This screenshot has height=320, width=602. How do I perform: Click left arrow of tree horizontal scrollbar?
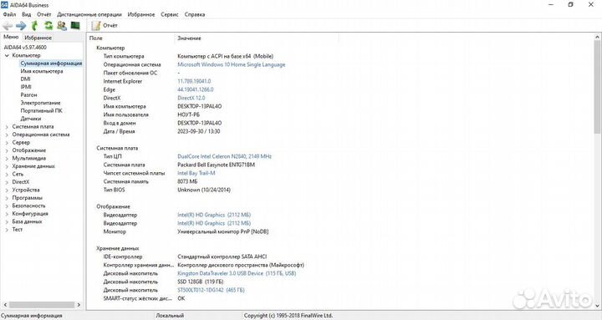pos(5,305)
